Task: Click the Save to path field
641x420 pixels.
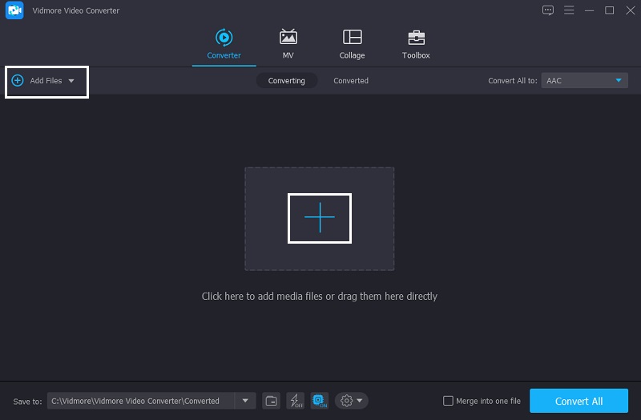Action: (x=140, y=401)
